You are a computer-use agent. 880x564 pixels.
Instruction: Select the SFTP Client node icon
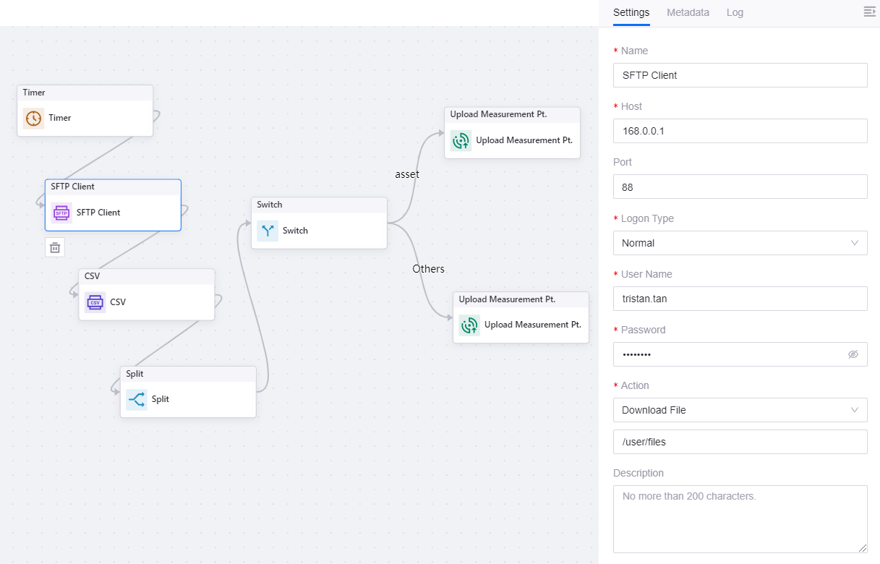pyautogui.click(x=61, y=213)
